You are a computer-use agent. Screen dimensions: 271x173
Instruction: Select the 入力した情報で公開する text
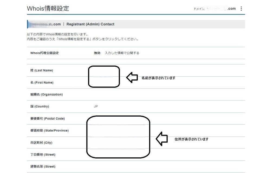[122, 53]
